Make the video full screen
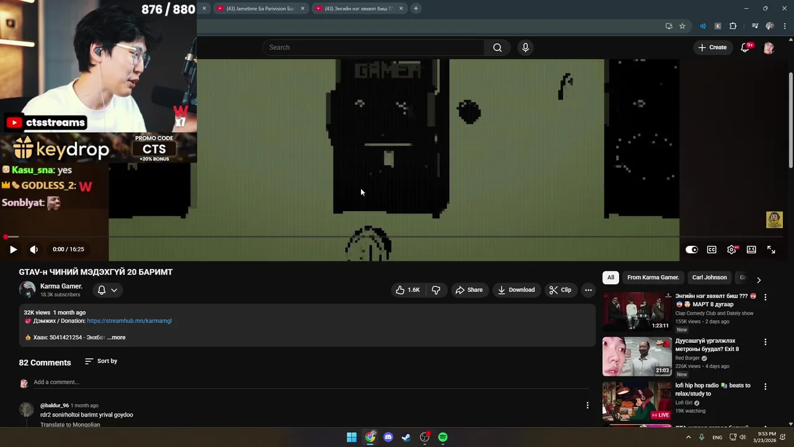This screenshot has height=447, width=794. pos(771,250)
